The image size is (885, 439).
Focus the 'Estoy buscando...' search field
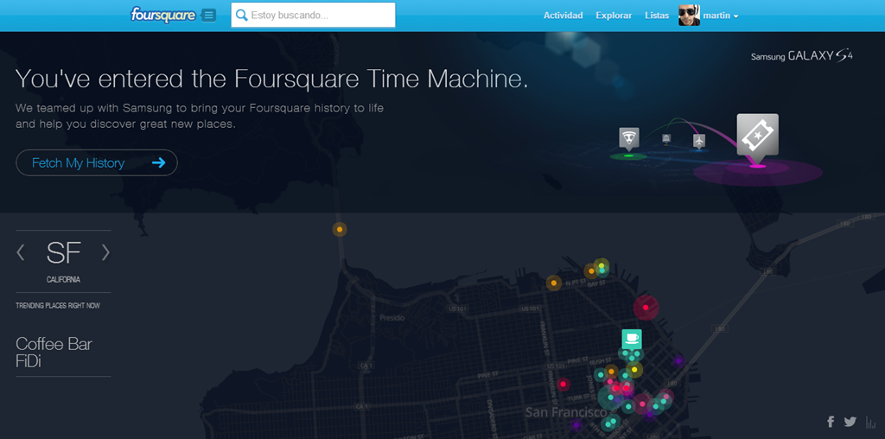(313, 16)
